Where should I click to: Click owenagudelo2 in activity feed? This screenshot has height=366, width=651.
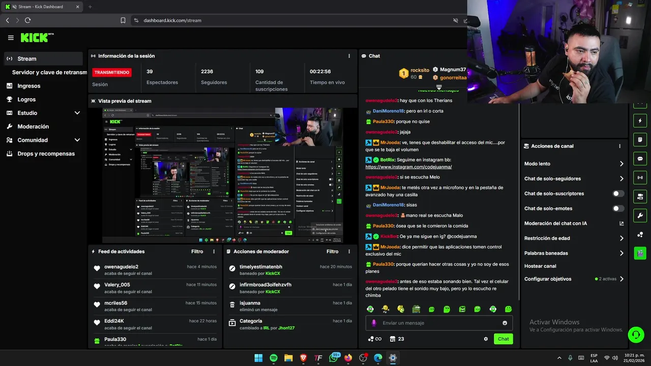[121, 267]
